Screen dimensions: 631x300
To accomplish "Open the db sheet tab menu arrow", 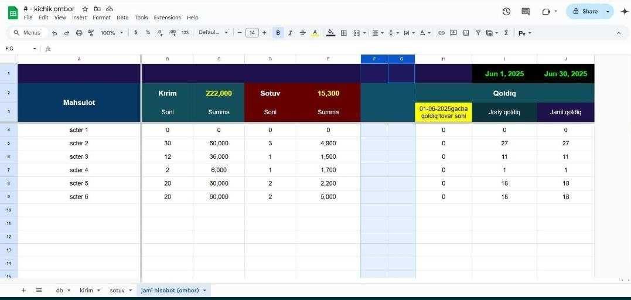I will (x=69, y=291).
